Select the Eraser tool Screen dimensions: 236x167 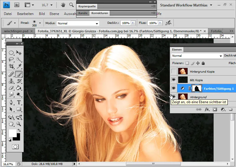pyautogui.click(x=11, y=88)
